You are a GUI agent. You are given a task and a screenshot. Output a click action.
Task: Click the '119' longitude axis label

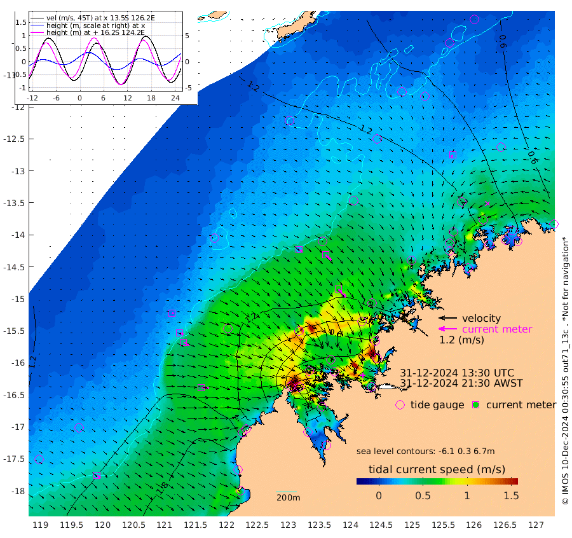pyautogui.click(x=40, y=525)
